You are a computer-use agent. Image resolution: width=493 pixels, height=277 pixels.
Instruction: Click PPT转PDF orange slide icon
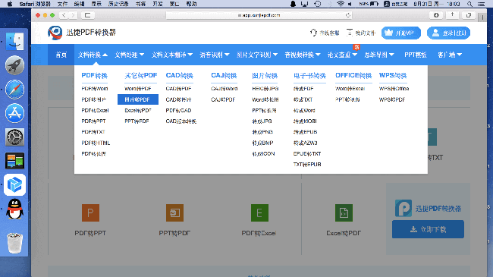(x=174, y=212)
